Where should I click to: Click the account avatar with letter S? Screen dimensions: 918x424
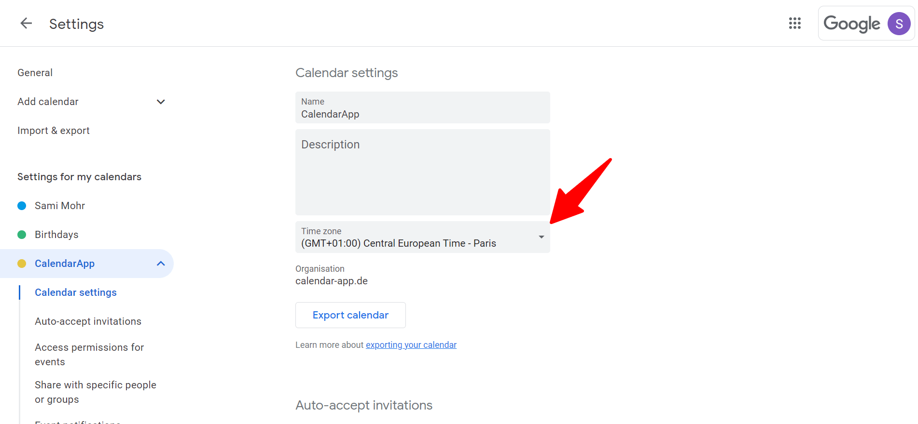point(899,23)
